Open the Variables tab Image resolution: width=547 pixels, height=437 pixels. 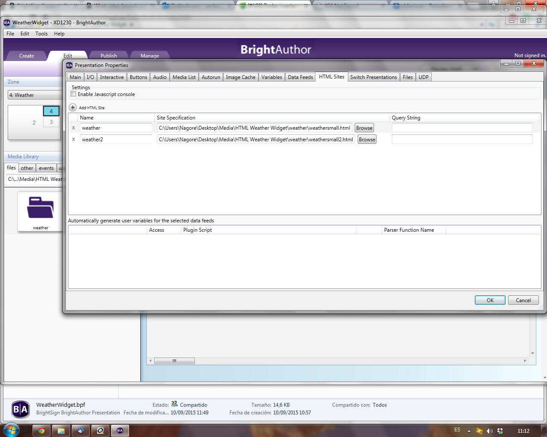click(x=272, y=77)
